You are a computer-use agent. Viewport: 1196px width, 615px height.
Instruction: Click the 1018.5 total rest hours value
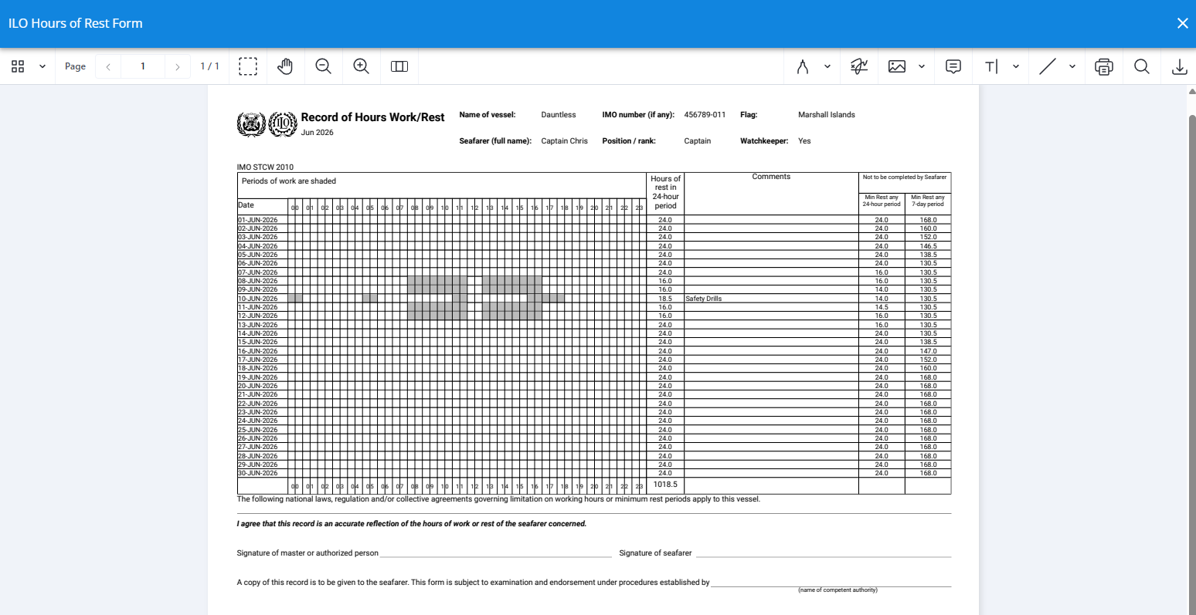coord(665,485)
